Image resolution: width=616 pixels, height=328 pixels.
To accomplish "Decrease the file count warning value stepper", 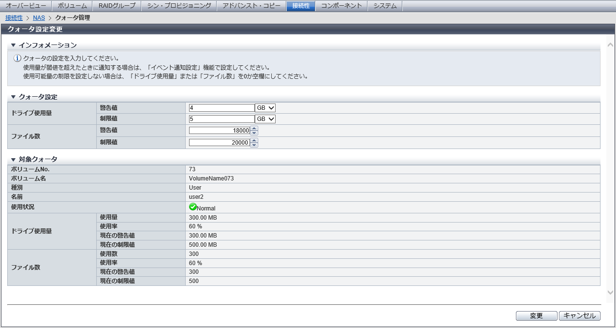I will click(x=254, y=133).
